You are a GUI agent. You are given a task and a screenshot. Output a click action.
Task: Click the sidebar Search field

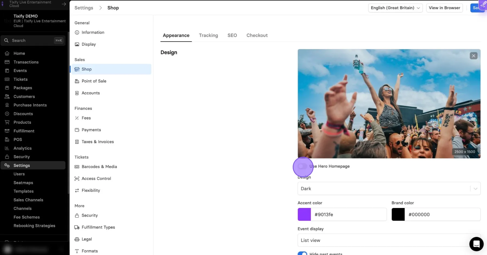pyautogui.click(x=33, y=41)
